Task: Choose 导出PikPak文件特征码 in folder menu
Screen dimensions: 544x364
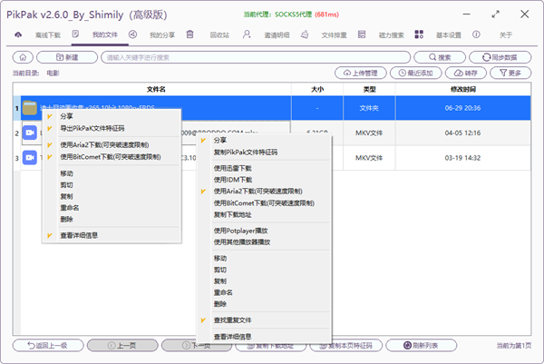Action: pyautogui.click(x=112, y=128)
